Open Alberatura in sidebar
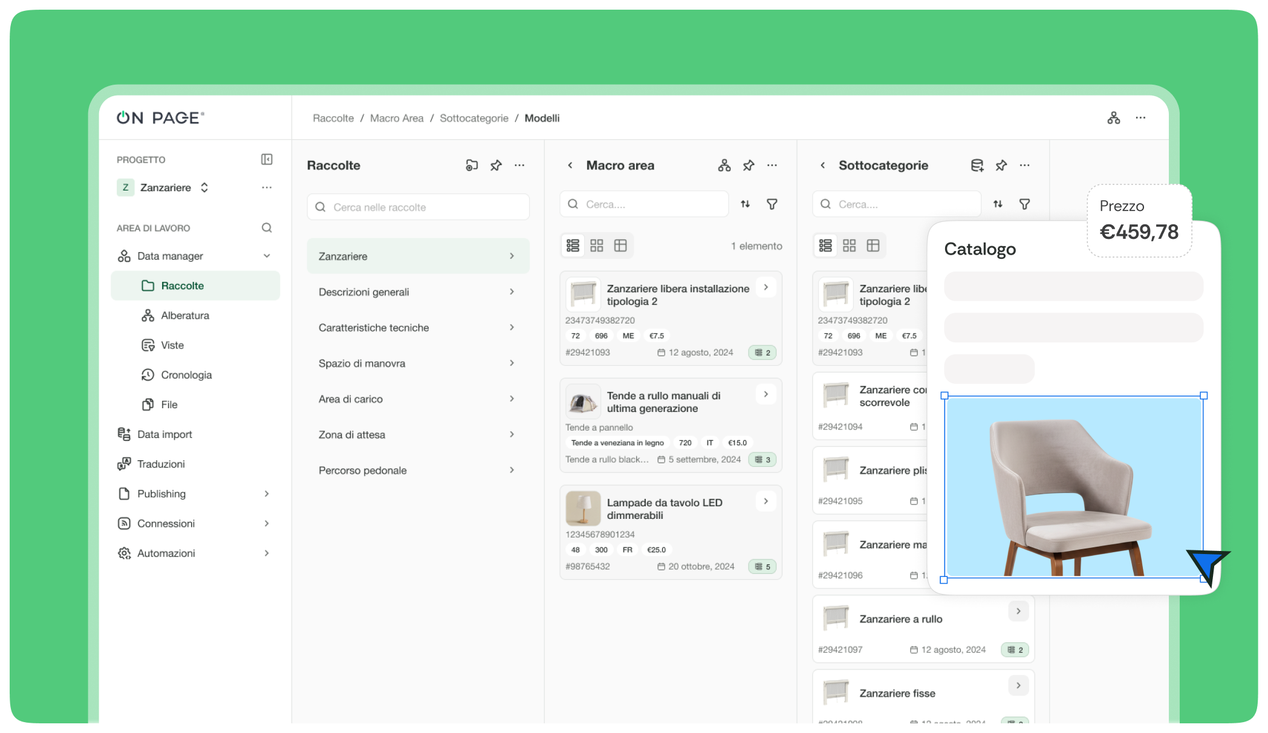 (x=184, y=315)
